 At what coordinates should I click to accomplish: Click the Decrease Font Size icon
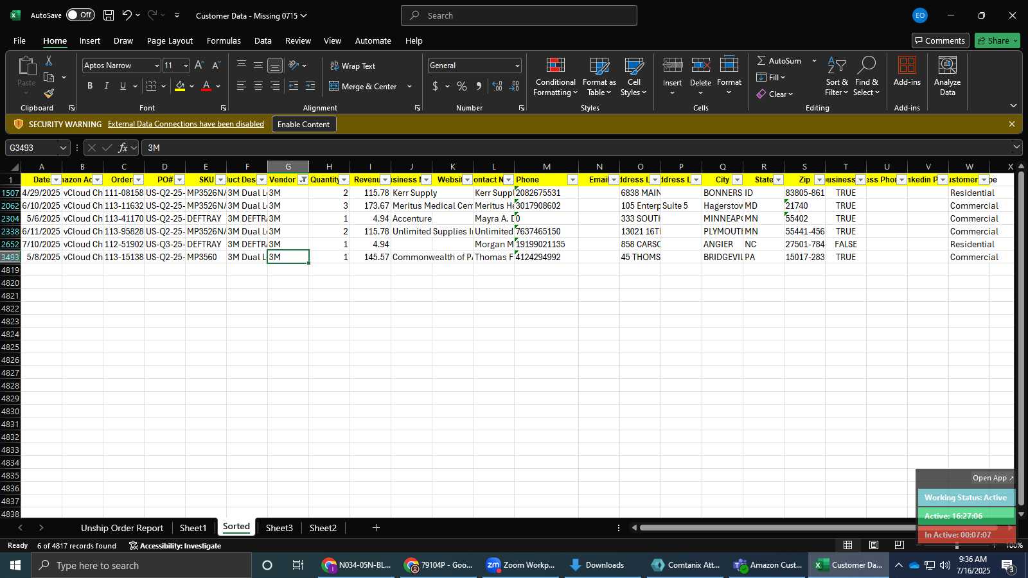pyautogui.click(x=216, y=66)
